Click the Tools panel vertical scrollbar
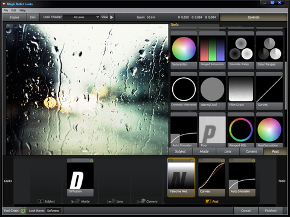 [x=286, y=86]
